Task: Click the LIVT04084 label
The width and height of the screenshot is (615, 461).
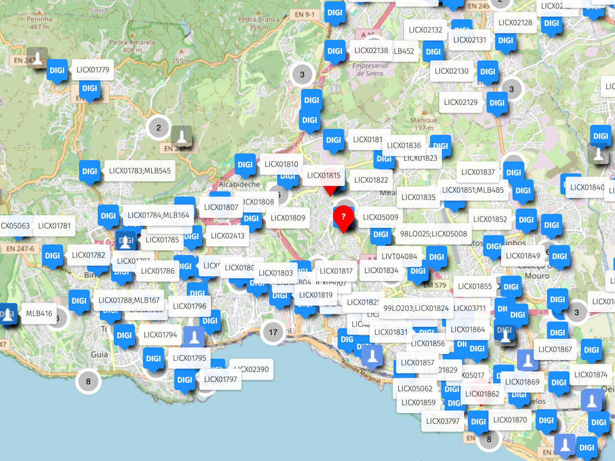Action: tap(400, 256)
